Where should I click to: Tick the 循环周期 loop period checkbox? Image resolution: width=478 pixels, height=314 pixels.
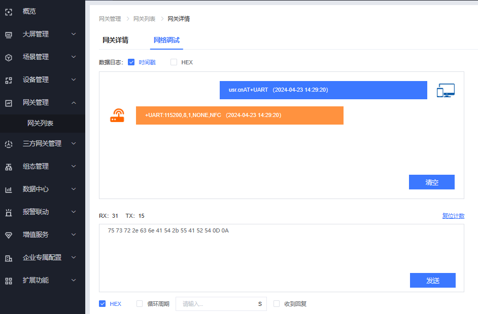point(140,304)
